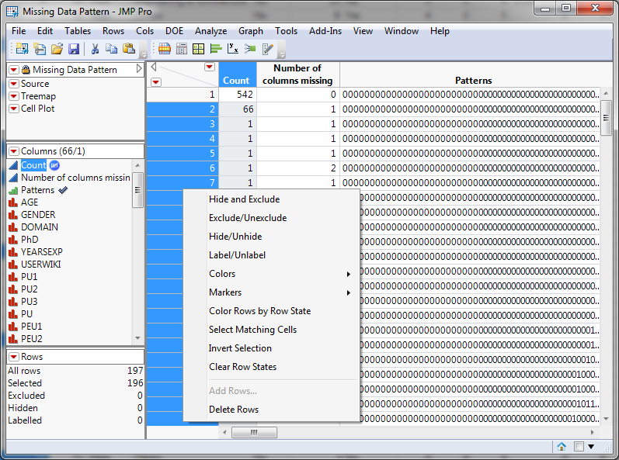Open the Markers submenu in context menu
This screenshot has height=460, width=619.
pos(272,292)
